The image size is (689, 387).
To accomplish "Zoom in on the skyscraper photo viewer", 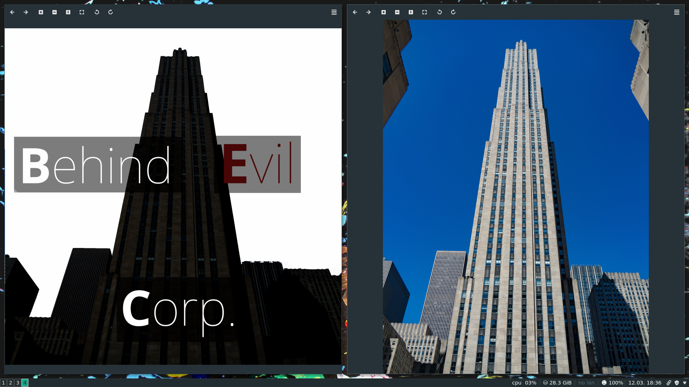I will point(384,12).
